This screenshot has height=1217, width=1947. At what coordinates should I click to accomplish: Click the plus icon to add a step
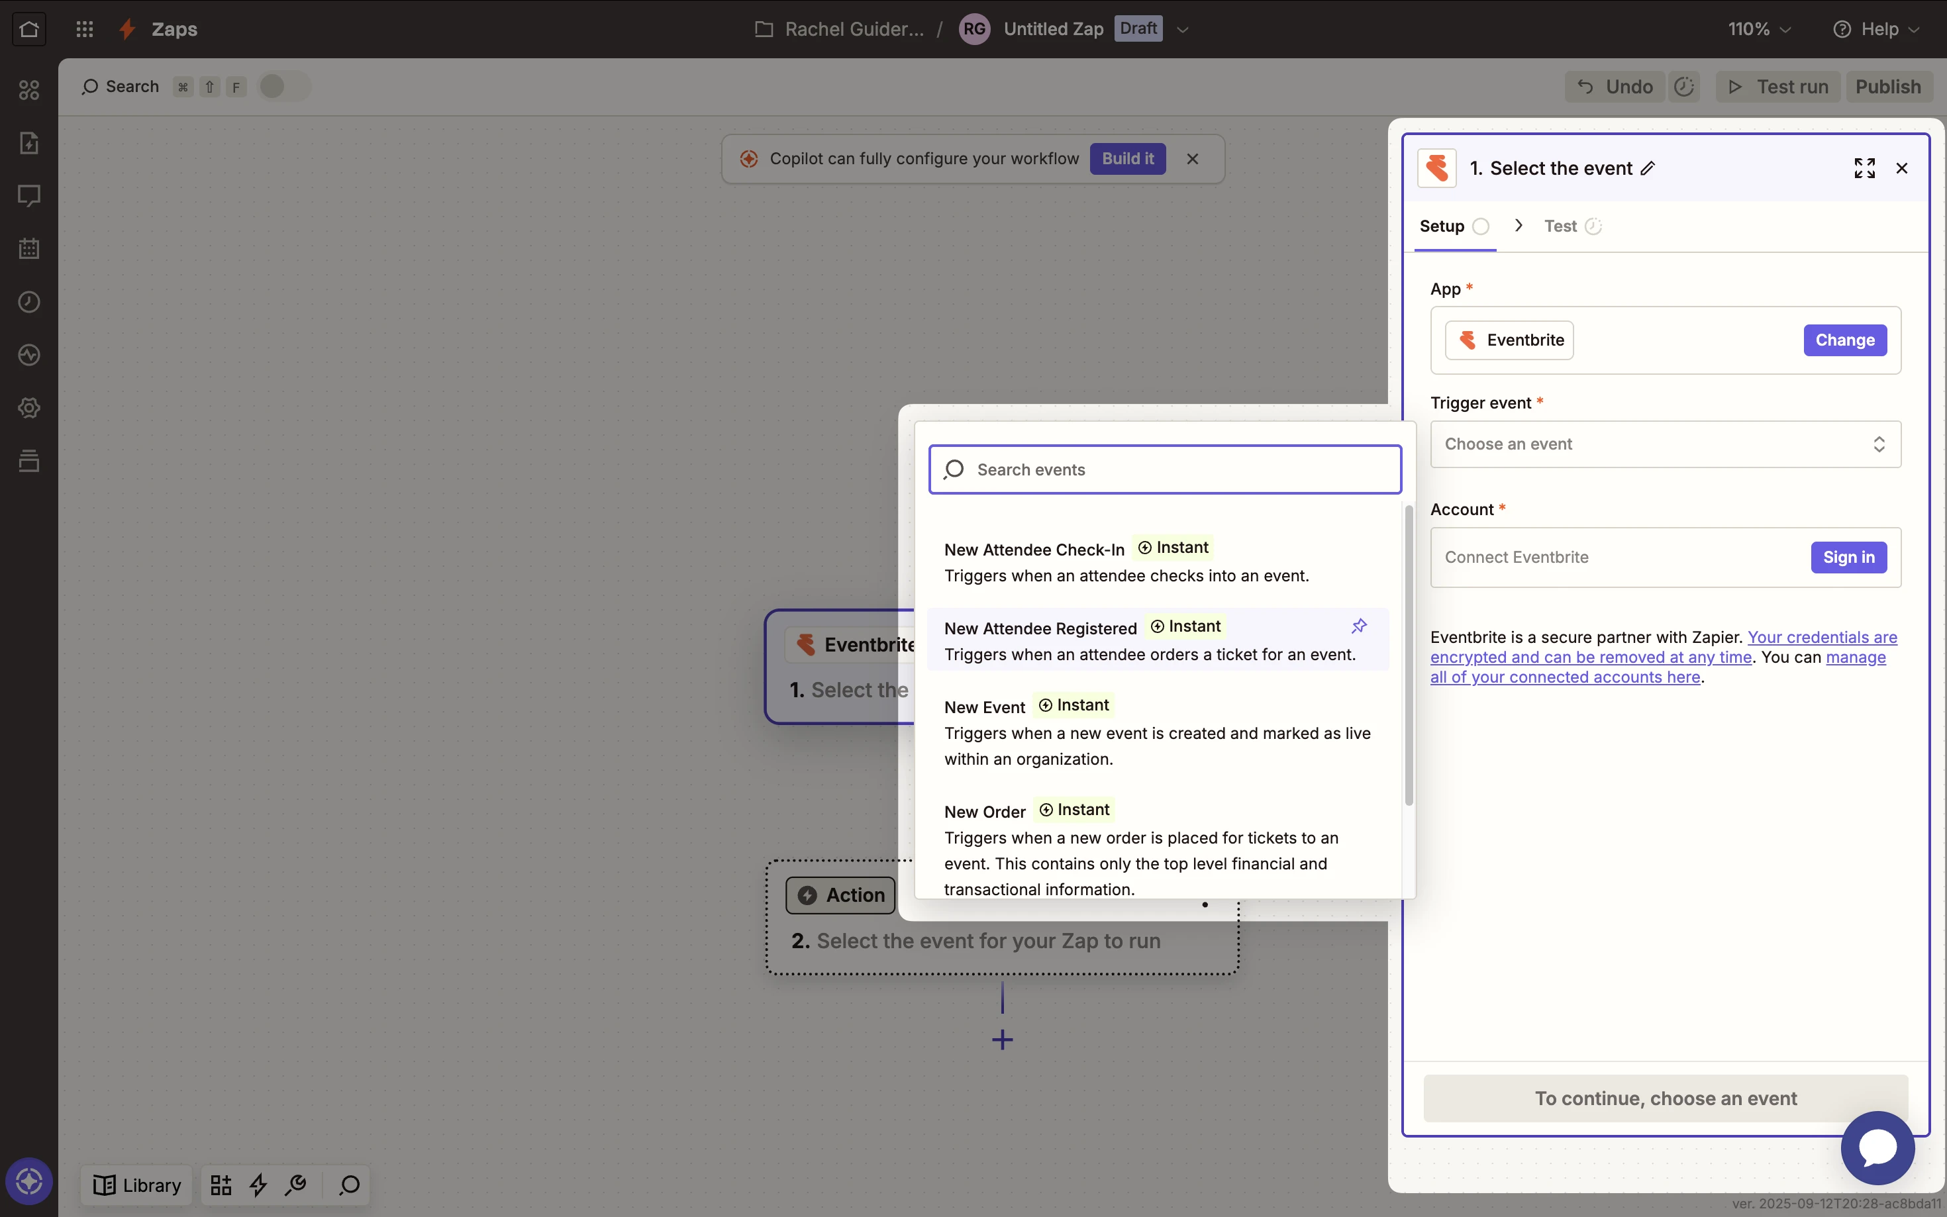(1002, 1040)
